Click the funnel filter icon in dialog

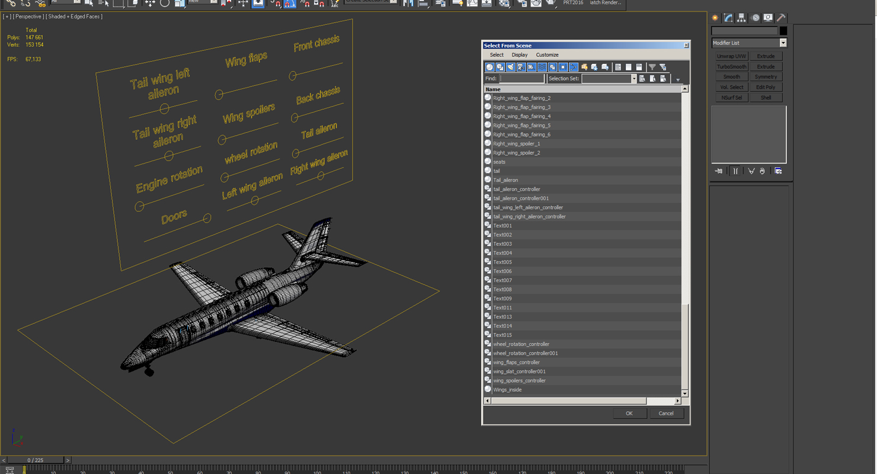point(652,67)
